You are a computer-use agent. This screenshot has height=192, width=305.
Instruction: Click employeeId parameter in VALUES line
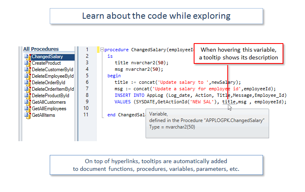pyautogui.click(x=267, y=102)
